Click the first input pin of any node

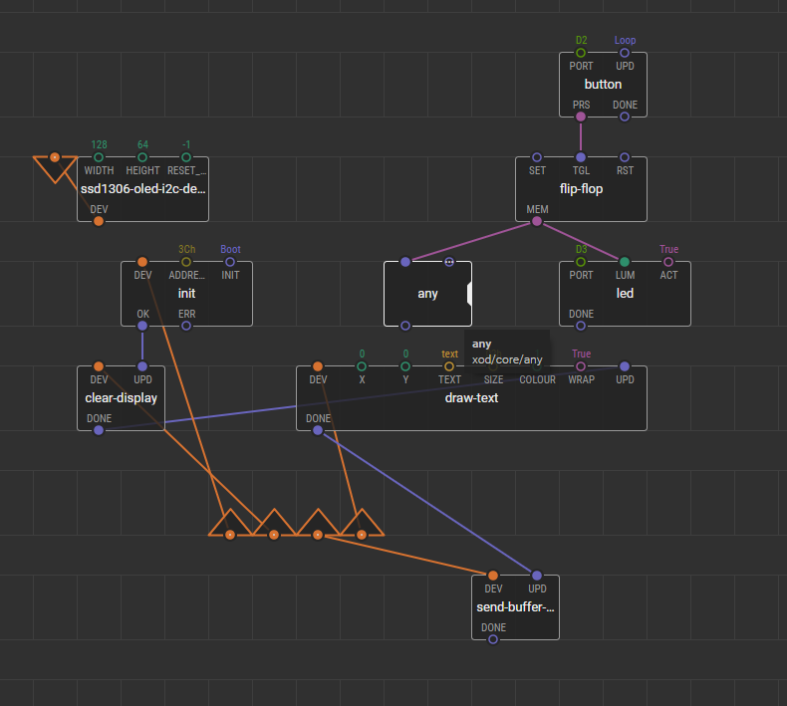click(405, 262)
